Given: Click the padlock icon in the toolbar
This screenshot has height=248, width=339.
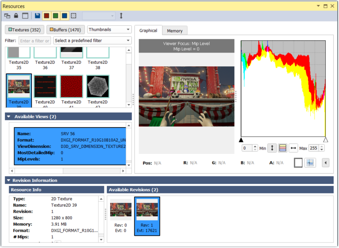Looking at the screenshot, I should coord(16,16).
